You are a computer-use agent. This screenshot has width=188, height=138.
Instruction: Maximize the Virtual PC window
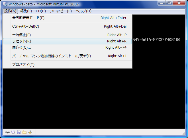pos(169,3)
